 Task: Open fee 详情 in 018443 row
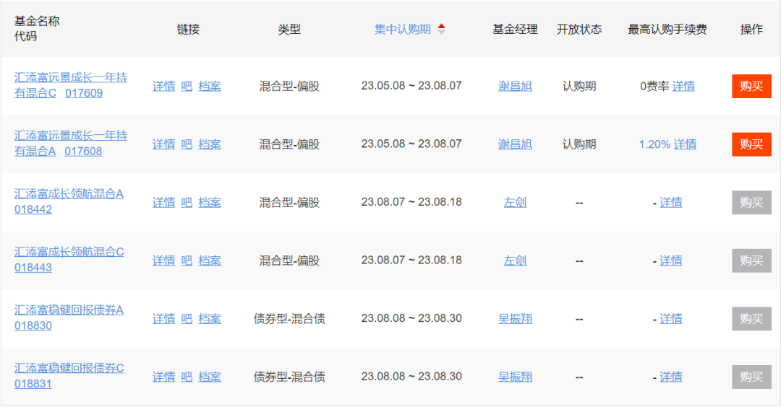click(671, 261)
